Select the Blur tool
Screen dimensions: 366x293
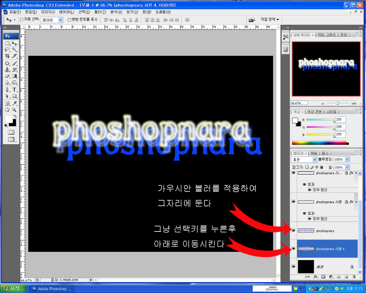pyautogui.click(x=8, y=82)
